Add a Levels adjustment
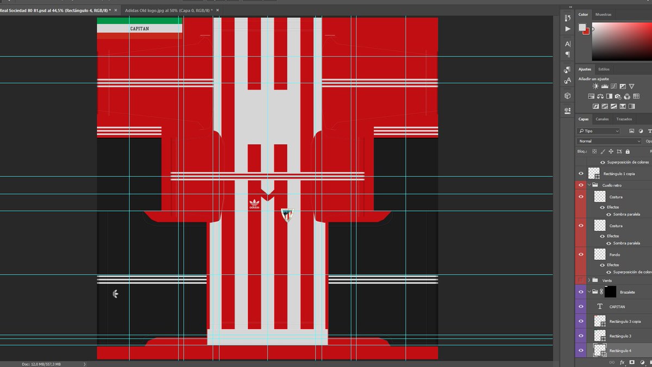Image resolution: width=652 pixels, height=367 pixels. (605, 86)
